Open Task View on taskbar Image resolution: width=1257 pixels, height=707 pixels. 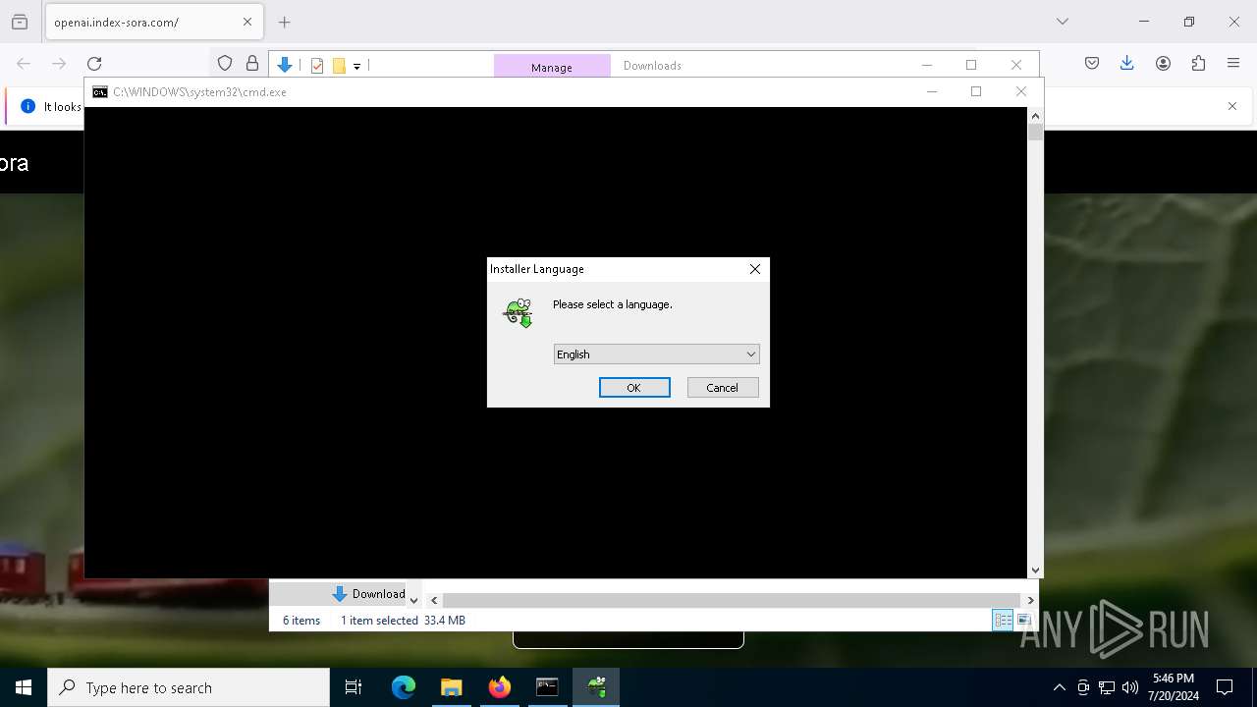pyautogui.click(x=354, y=687)
